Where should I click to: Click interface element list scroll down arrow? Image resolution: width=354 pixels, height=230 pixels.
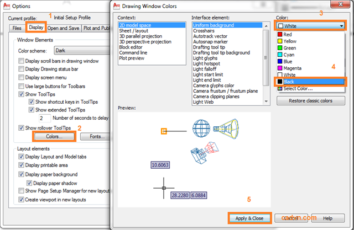click(x=266, y=101)
